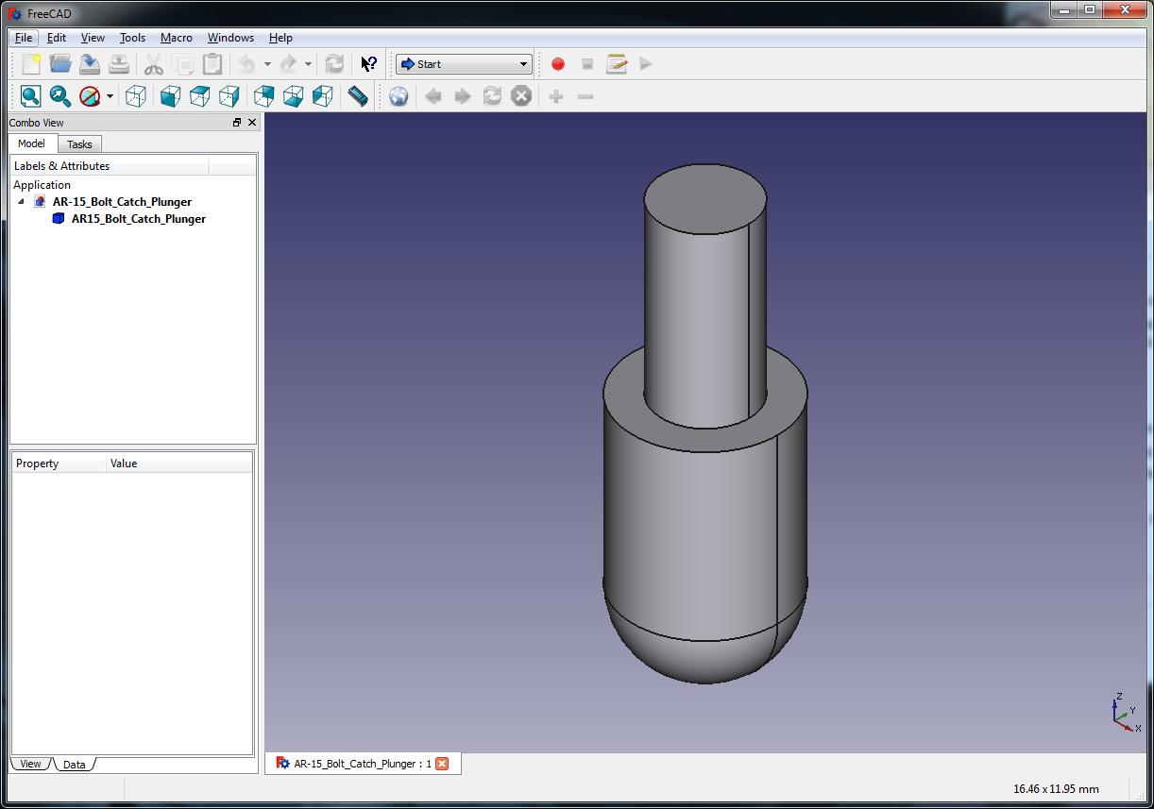The image size is (1154, 809).
Task: Switch to the Data property tab
Action: tap(74, 765)
